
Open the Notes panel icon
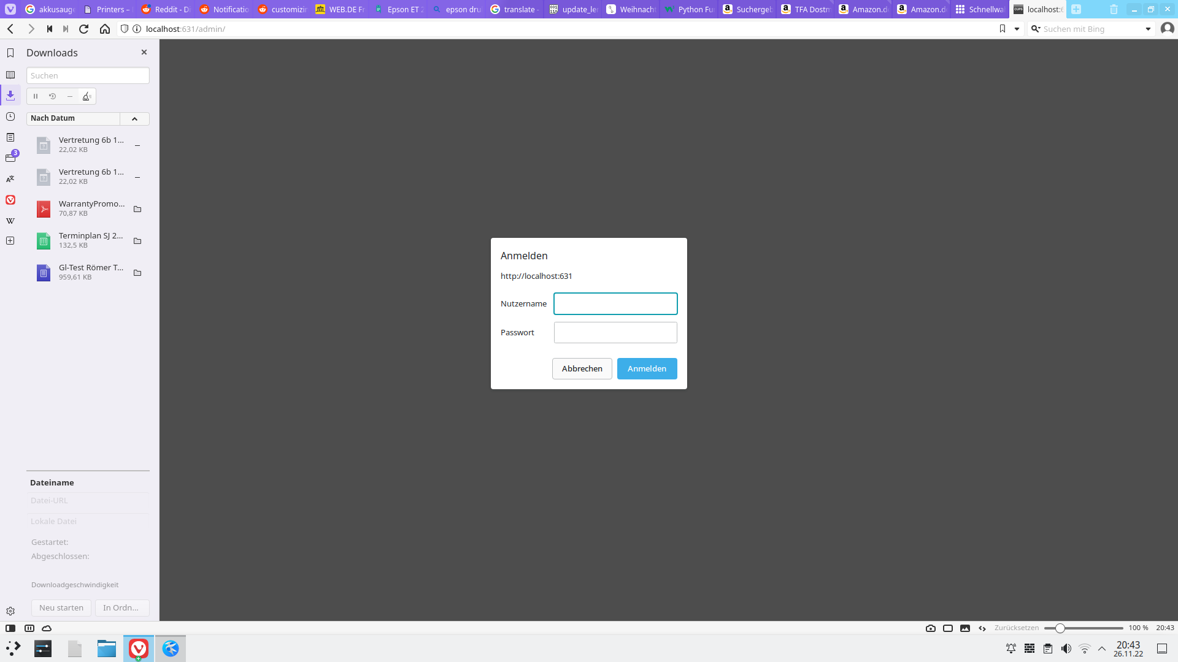[10, 137]
